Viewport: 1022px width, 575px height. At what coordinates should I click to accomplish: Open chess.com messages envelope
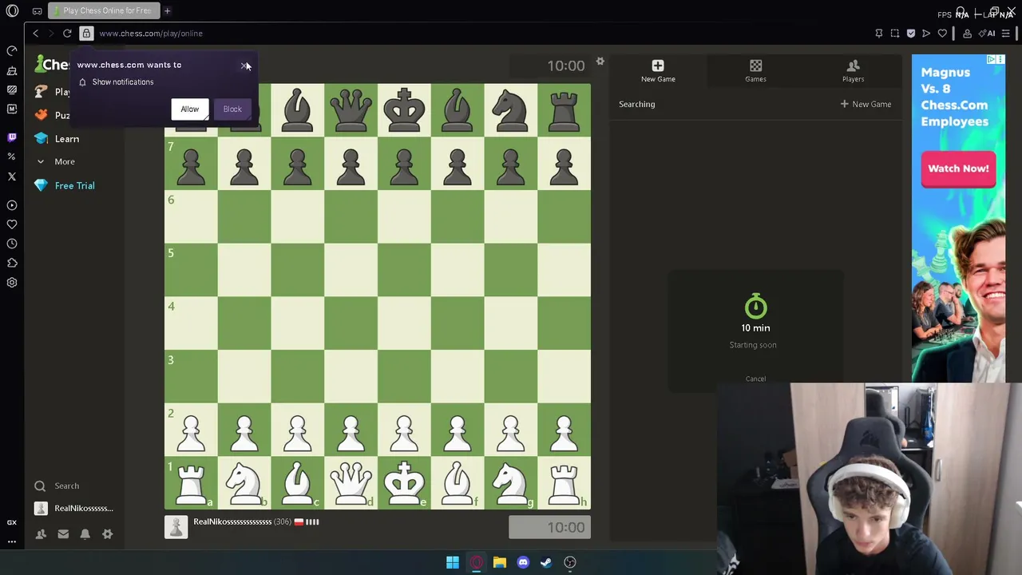pyautogui.click(x=63, y=534)
